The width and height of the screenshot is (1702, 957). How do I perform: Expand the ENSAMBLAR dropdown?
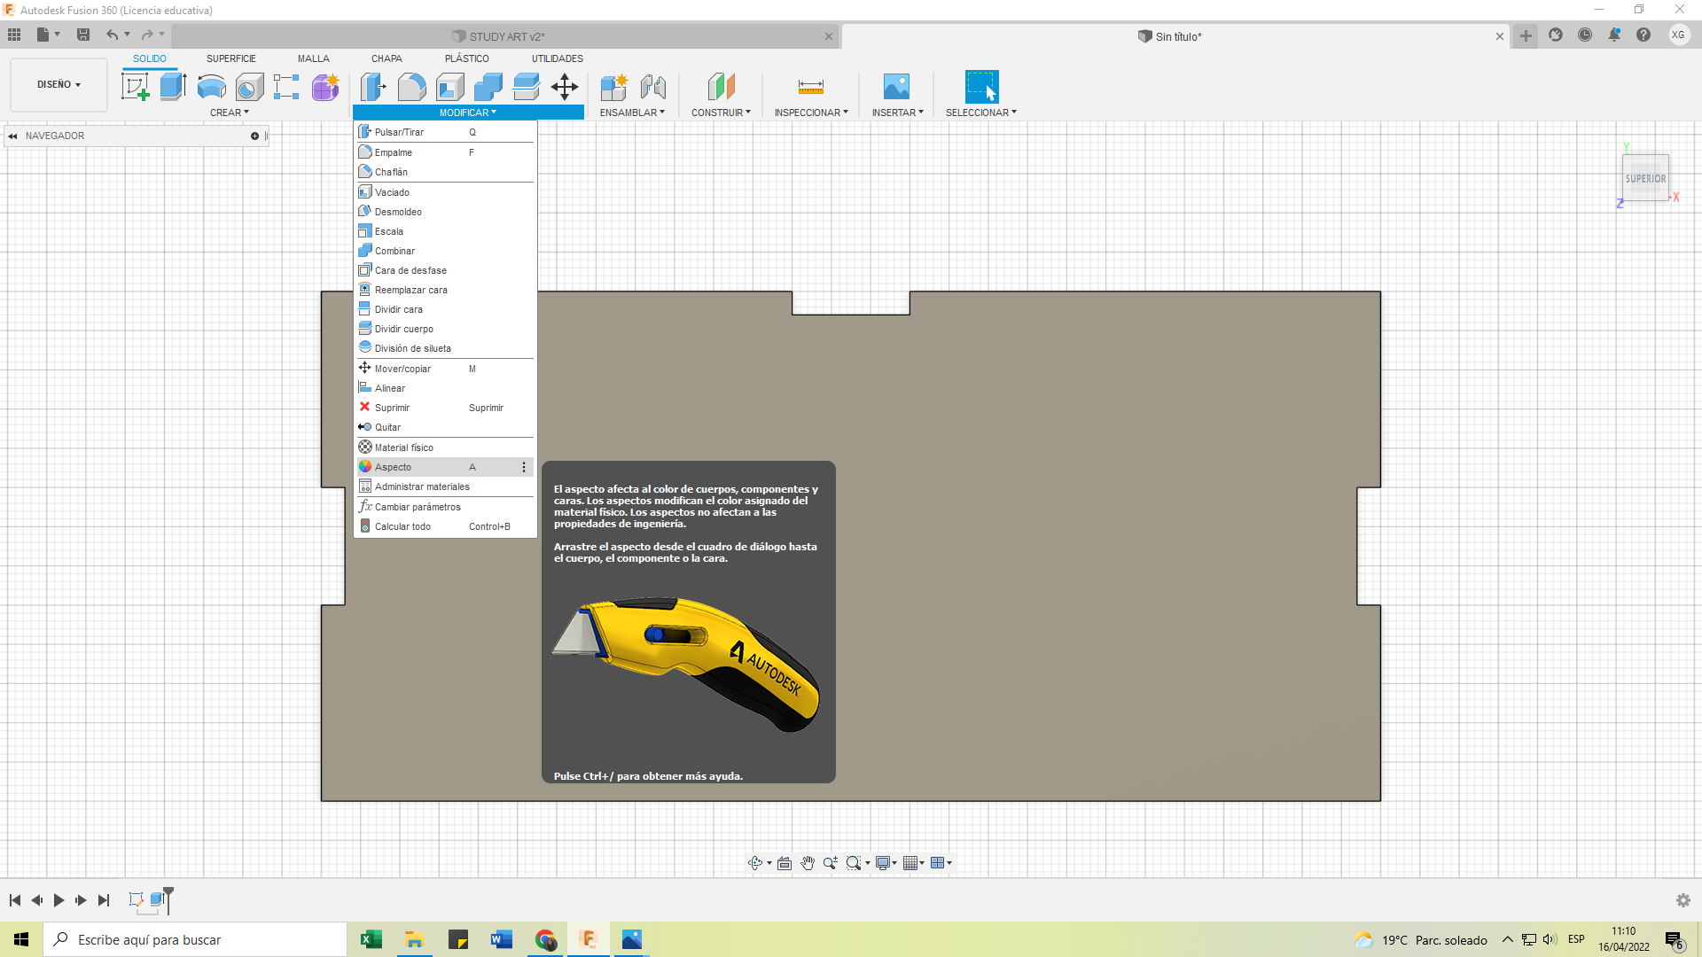click(x=632, y=113)
